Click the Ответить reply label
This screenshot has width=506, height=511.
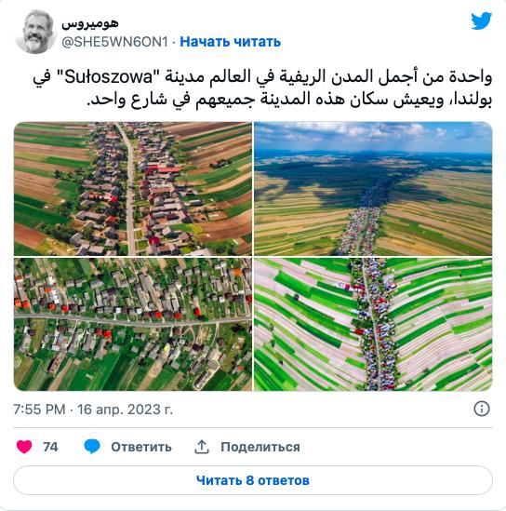pyautogui.click(x=141, y=447)
